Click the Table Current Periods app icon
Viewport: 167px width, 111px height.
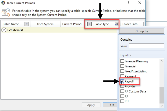click(3, 3)
